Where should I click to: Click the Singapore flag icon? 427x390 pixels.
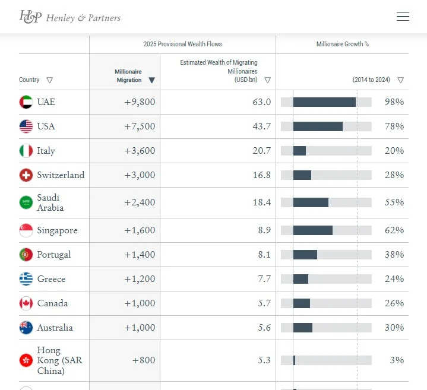[26, 230]
